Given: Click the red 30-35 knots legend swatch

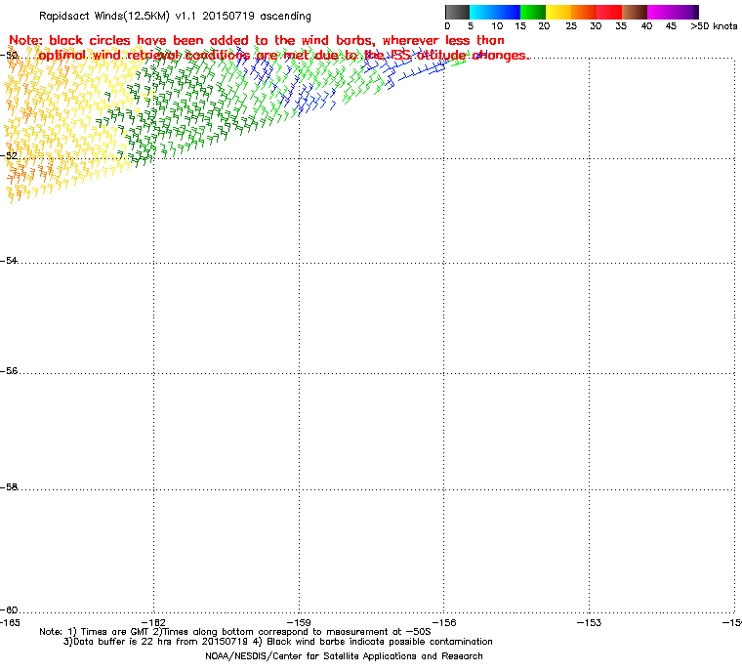Looking at the screenshot, I should (609, 12).
